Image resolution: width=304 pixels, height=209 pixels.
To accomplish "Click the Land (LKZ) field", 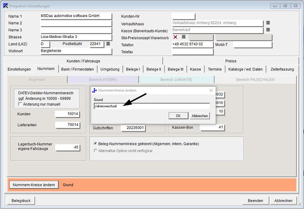I will point(45,44).
